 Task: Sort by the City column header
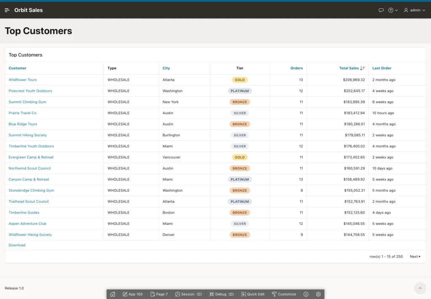pos(166,68)
